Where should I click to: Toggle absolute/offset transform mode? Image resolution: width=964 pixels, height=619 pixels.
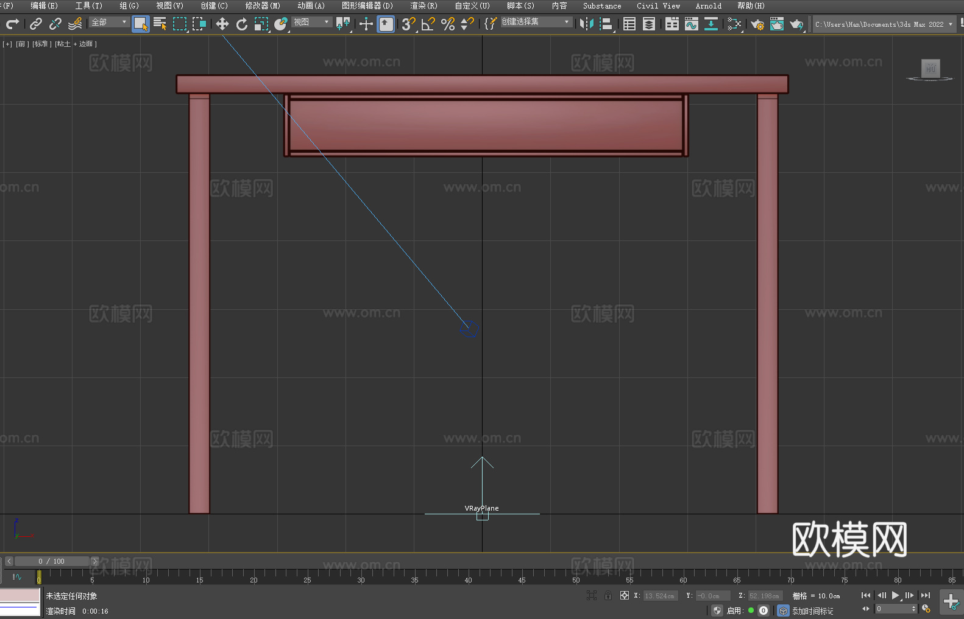tap(625, 595)
